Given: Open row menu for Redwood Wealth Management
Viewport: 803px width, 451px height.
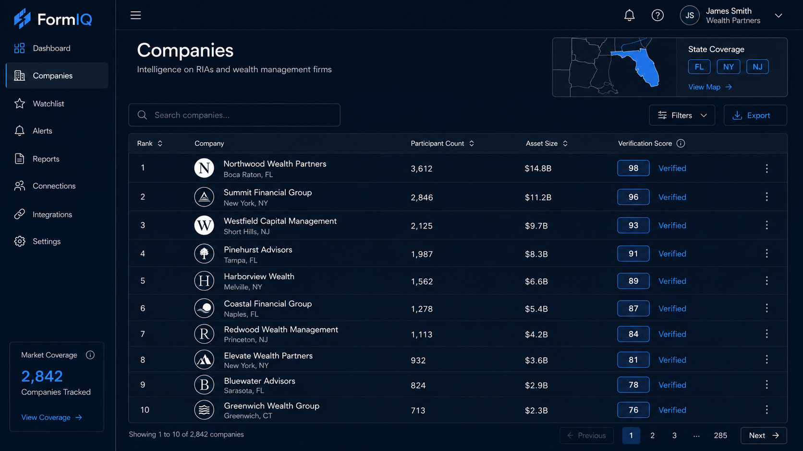Looking at the screenshot, I should click(766, 334).
